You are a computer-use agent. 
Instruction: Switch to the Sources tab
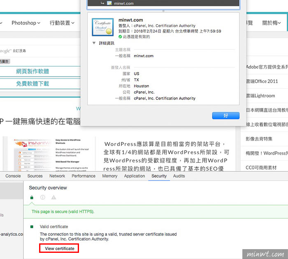click(x=35, y=176)
